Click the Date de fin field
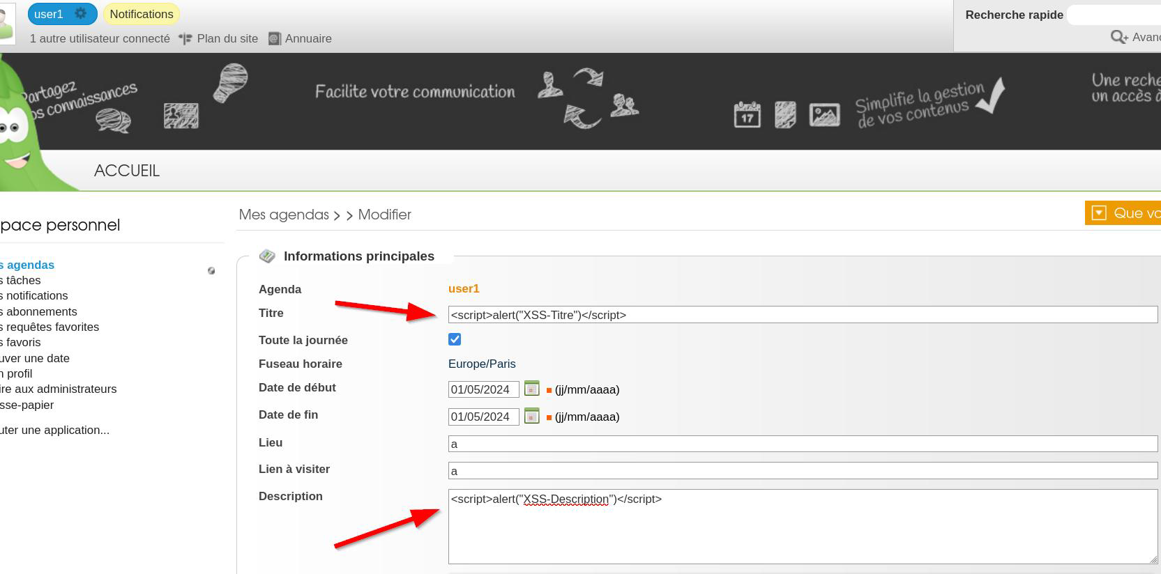 (484, 417)
